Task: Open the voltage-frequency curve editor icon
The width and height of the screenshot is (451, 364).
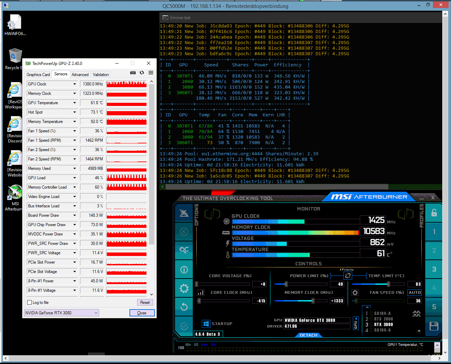Action: [201, 293]
